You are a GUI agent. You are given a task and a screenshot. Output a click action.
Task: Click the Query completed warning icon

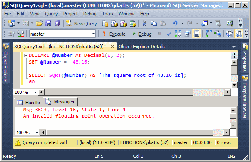[x=18, y=142]
